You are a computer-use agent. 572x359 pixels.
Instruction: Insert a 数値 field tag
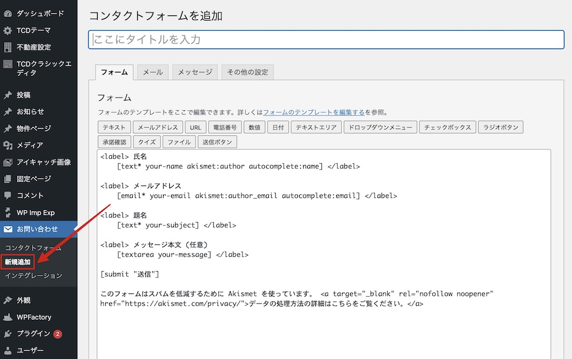point(255,127)
